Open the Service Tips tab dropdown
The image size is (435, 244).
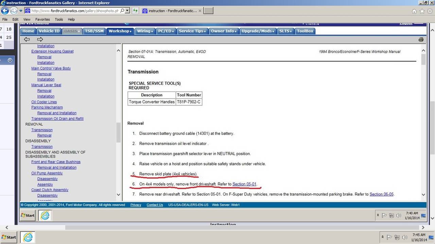(x=192, y=31)
